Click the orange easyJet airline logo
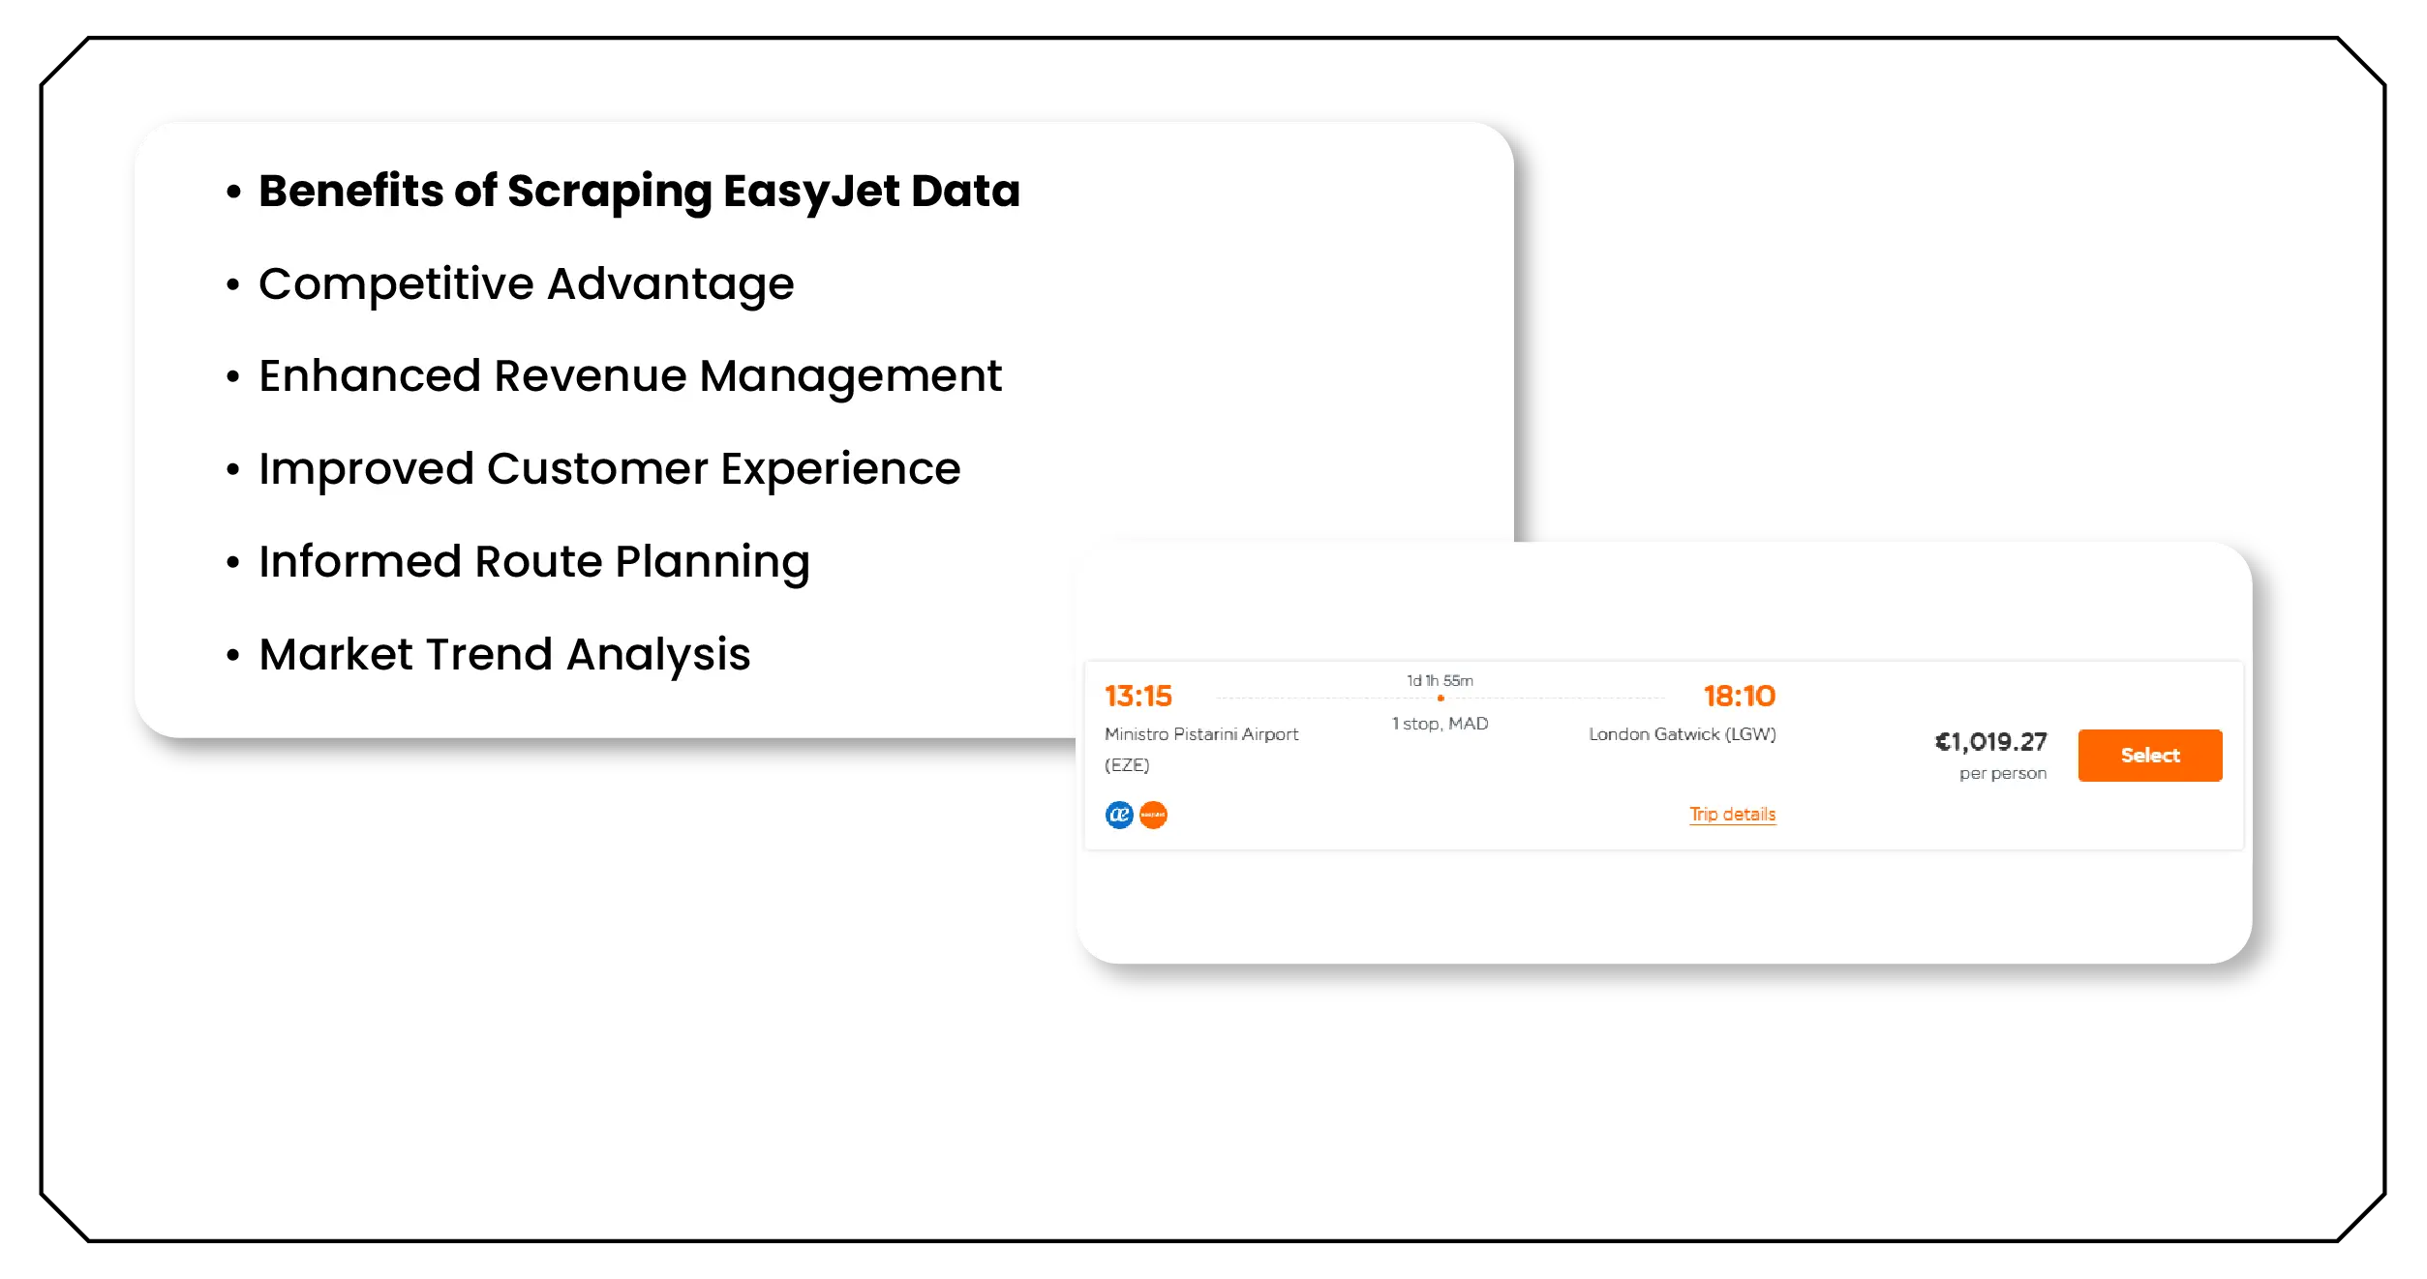The width and height of the screenshot is (2427, 1279). point(1154,815)
